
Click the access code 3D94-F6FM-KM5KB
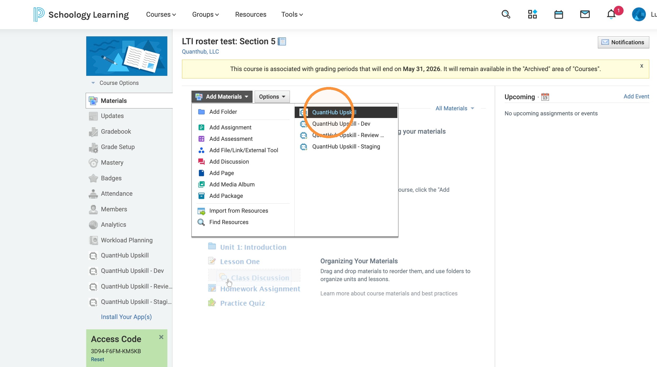pyautogui.click(x=116, y=351)
